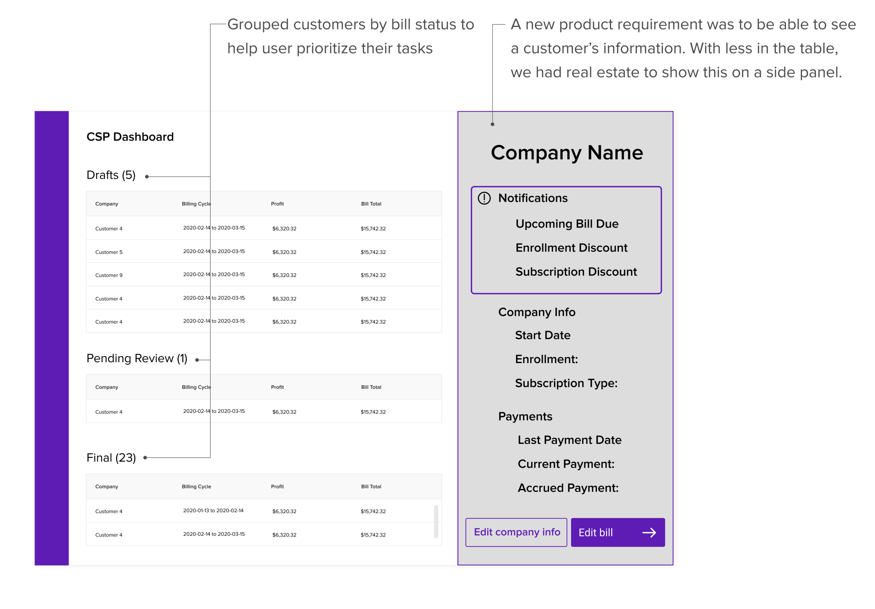The image size is (875, 609).
Task: Click the Notifications alert icon
Action: 484,198
